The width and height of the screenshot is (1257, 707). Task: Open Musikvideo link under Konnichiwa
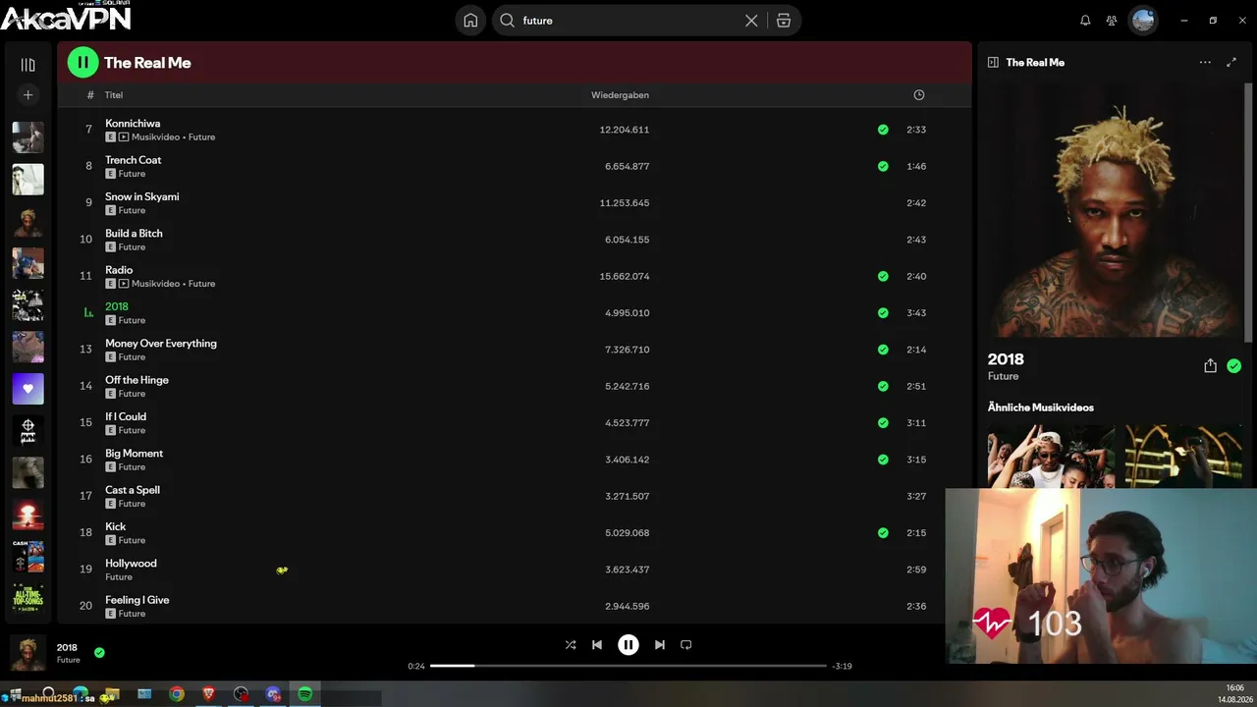click(155, 137)
